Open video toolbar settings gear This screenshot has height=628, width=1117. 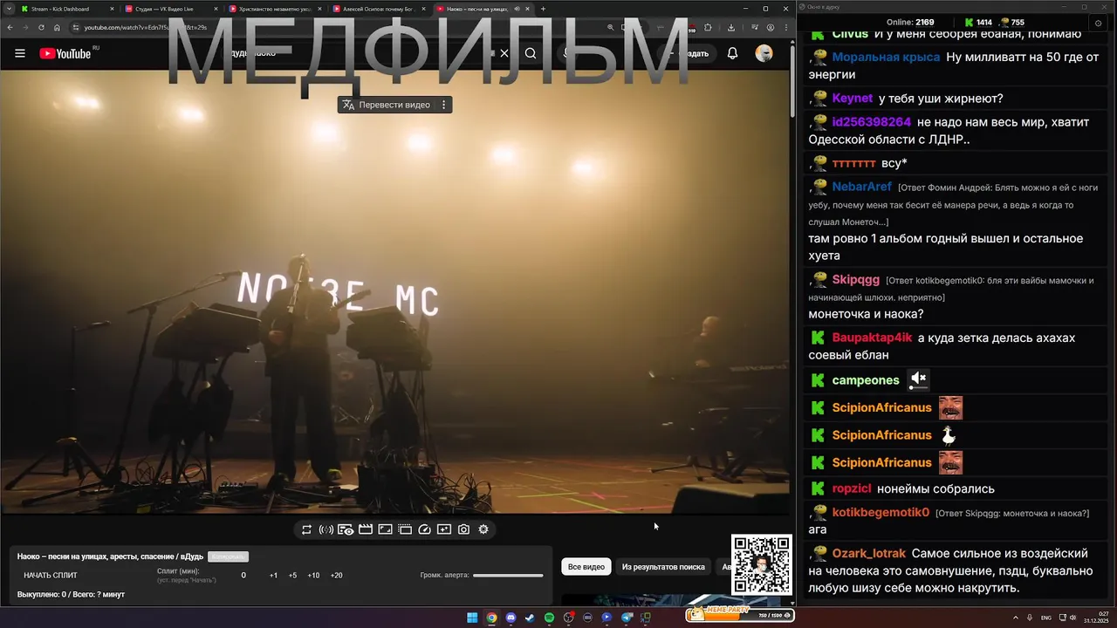click(483, 529)
